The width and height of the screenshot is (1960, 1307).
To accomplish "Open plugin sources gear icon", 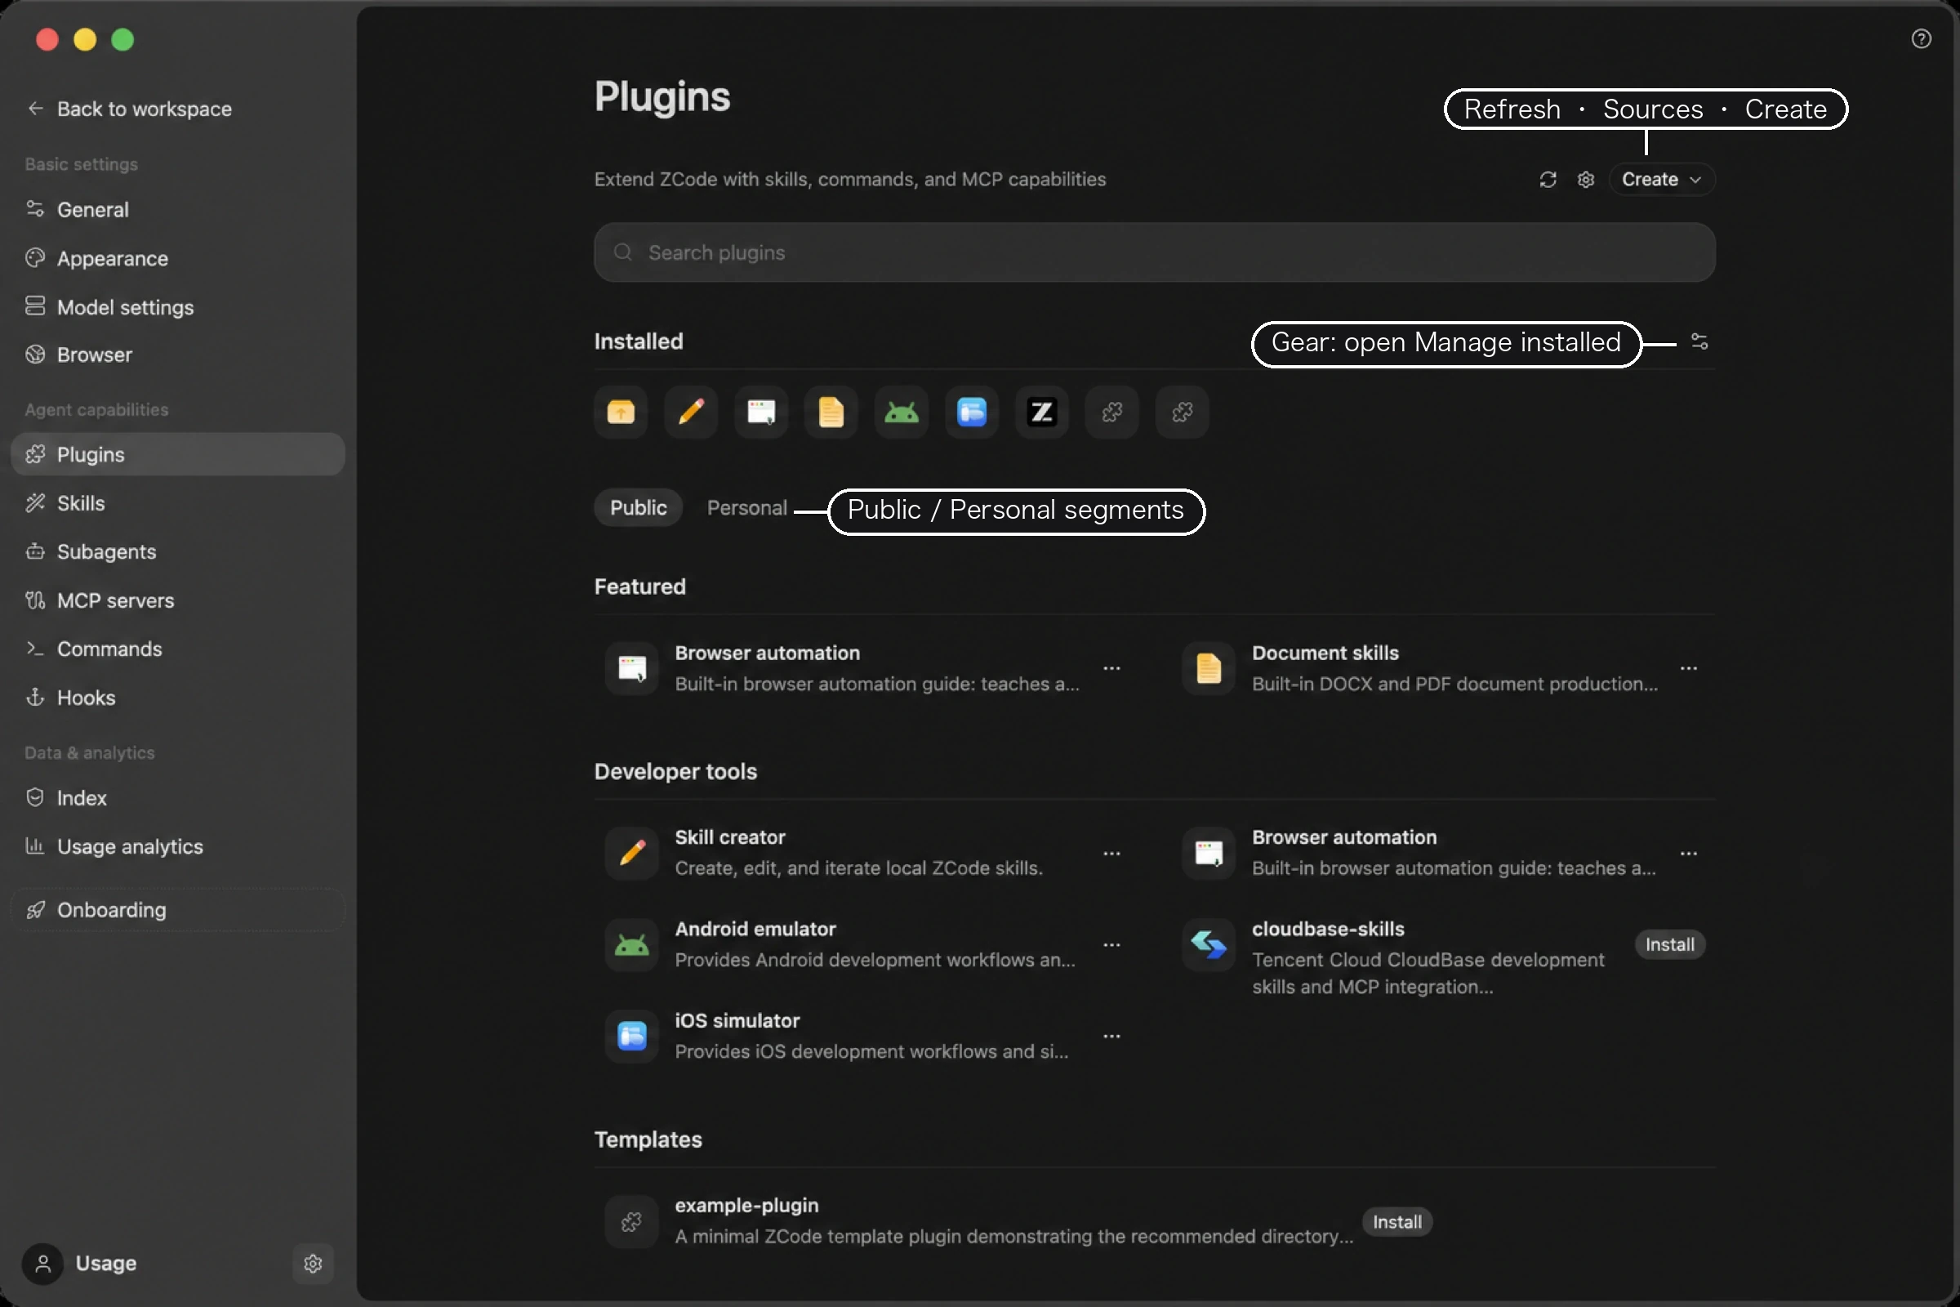I will 1585,179.
